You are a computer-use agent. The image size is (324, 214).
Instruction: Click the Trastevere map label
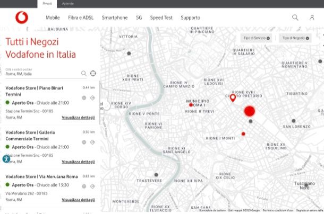pos(149,181)
